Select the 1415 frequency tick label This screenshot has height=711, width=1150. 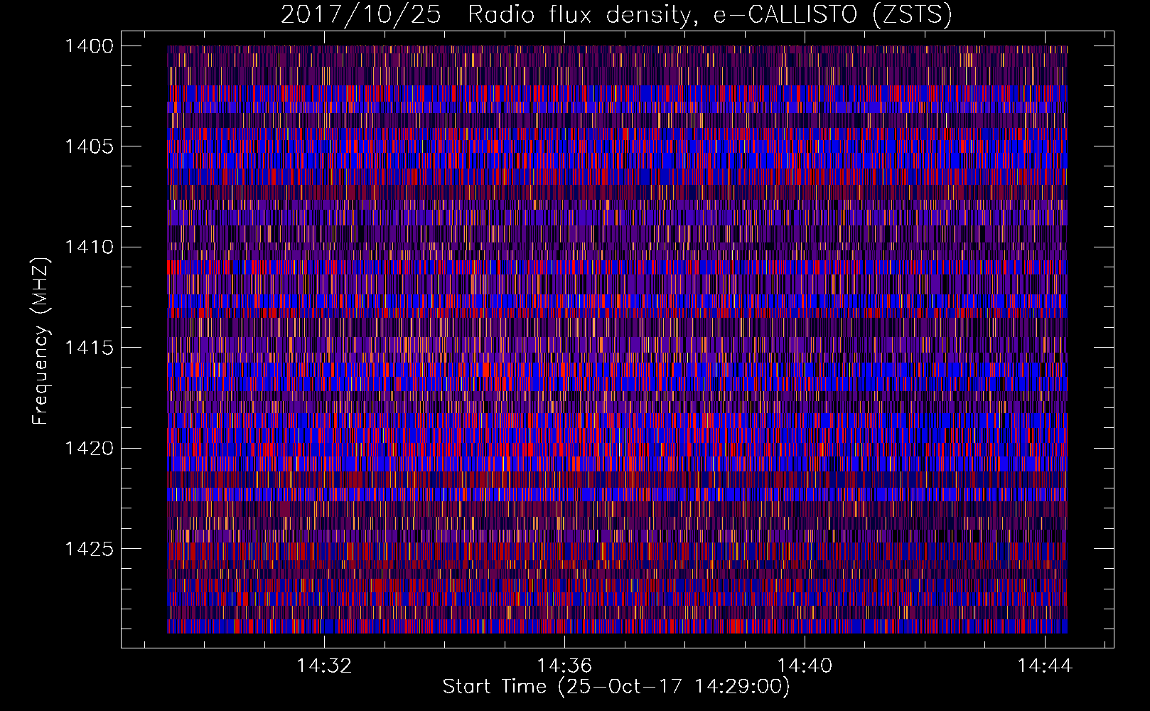pos(89,348)
